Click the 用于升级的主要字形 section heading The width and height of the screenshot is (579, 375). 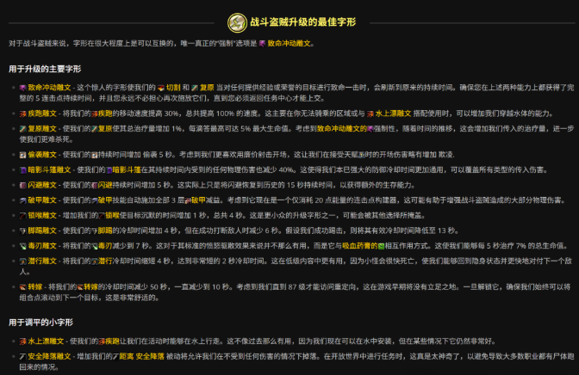click(45, 69)
